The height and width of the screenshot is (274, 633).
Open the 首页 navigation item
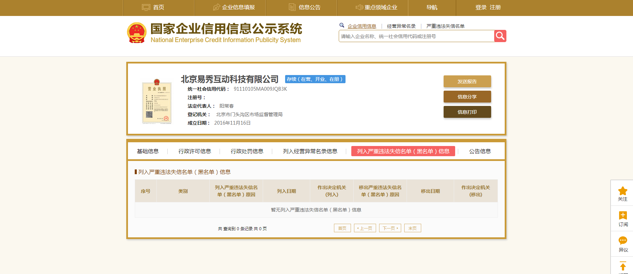click(x=159, y=7)
